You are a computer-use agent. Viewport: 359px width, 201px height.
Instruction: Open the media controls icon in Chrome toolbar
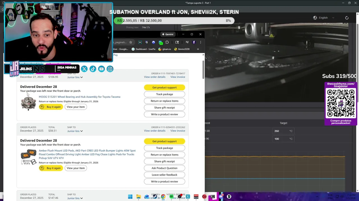[187, 42]
